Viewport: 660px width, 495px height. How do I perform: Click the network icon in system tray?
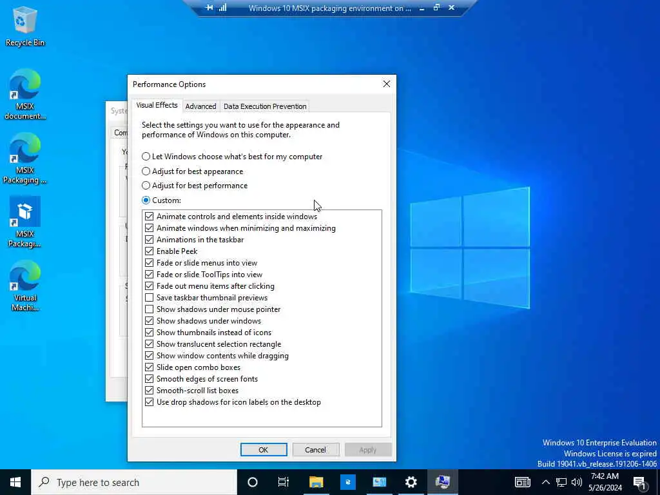tap(561, 482)
